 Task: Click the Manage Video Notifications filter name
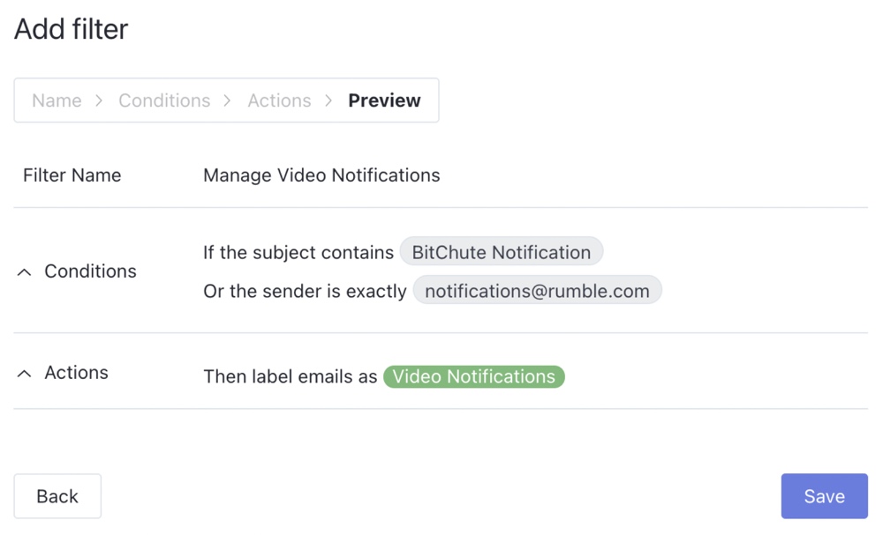(321, 175)
